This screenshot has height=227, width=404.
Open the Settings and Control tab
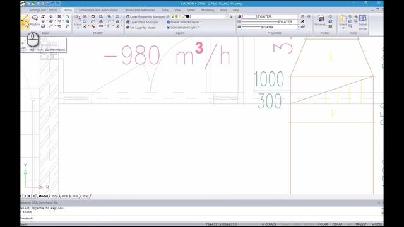coord(43,10)
